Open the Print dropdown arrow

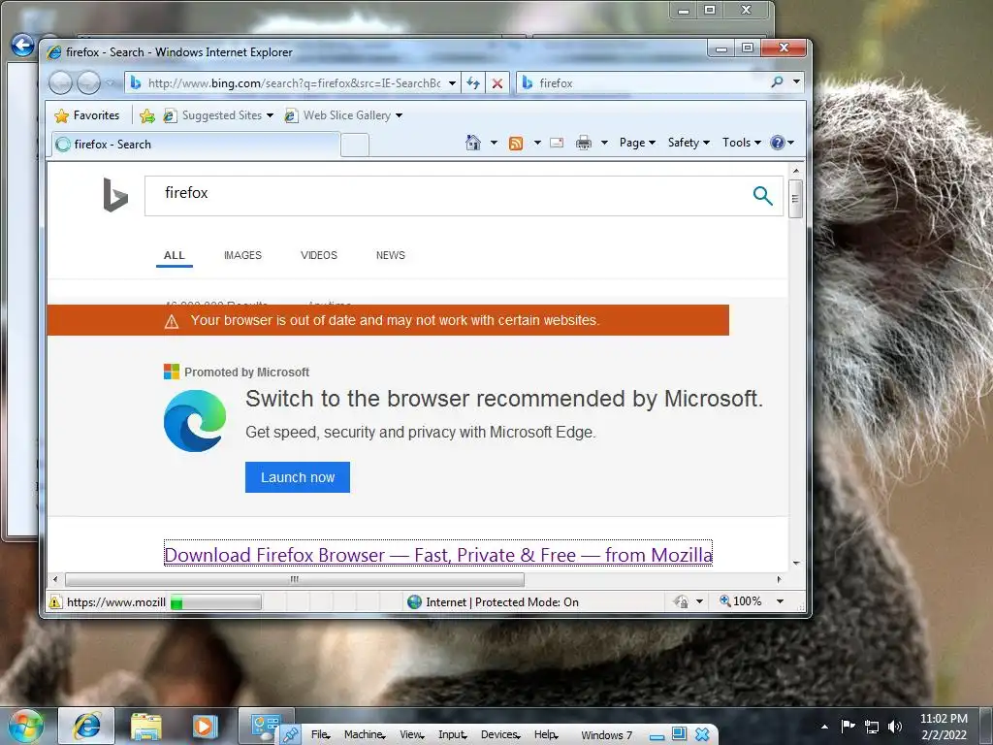coord(604,143)
